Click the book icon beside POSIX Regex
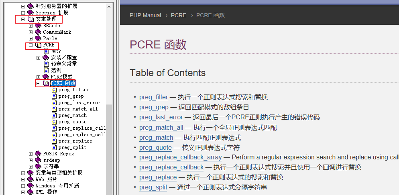 [38, 154]
